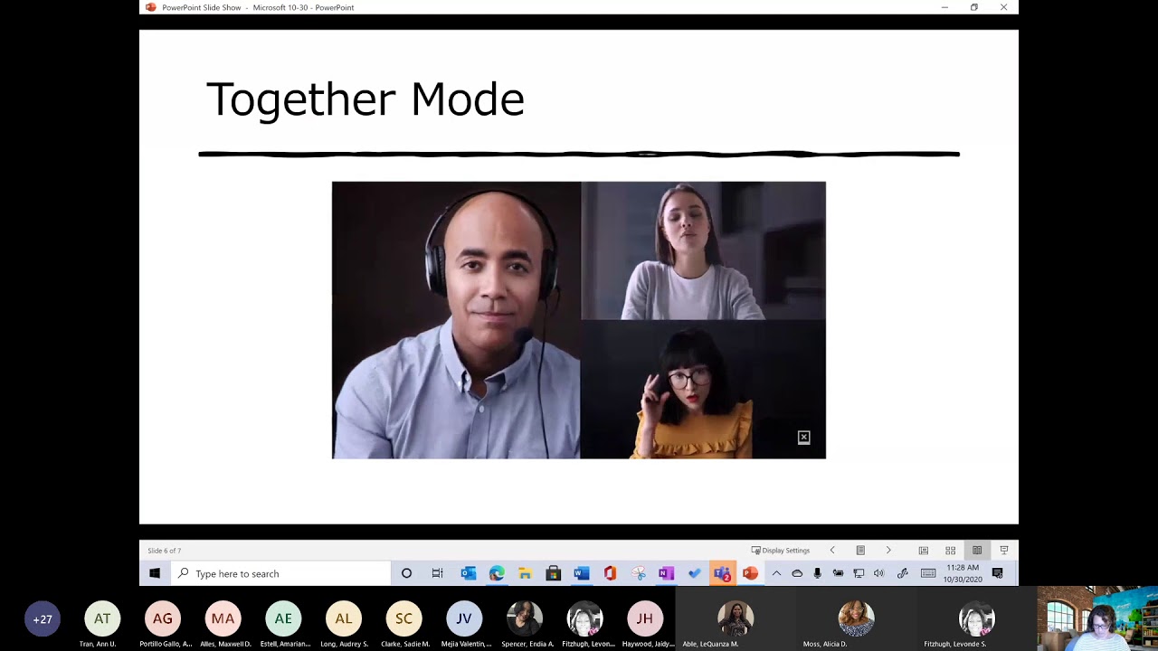This screenshot has height=651, width=1158.
Task: Switch to Normal view icon
Action: click(x=923, y=550)
